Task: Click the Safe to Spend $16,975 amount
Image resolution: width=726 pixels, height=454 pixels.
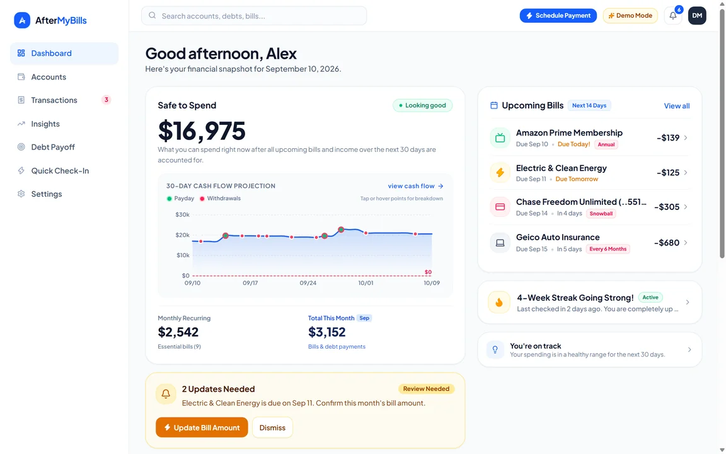Action: pyautogui.click(x=202, y=131)
